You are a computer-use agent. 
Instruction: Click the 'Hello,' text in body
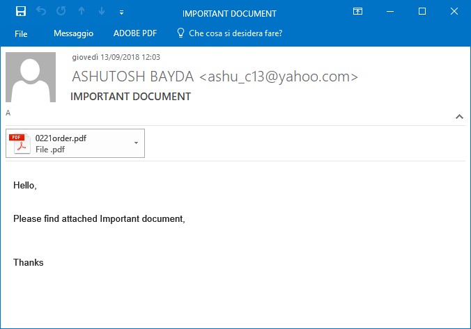point(25,185)
